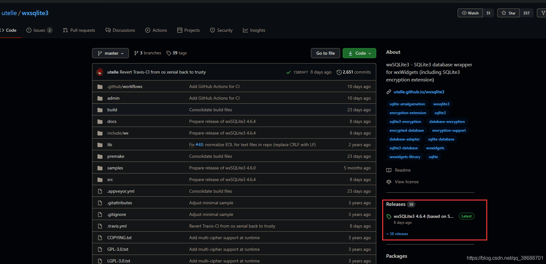Click the admin folder icon
Screen dimensions: 546x264
point(100,98)
